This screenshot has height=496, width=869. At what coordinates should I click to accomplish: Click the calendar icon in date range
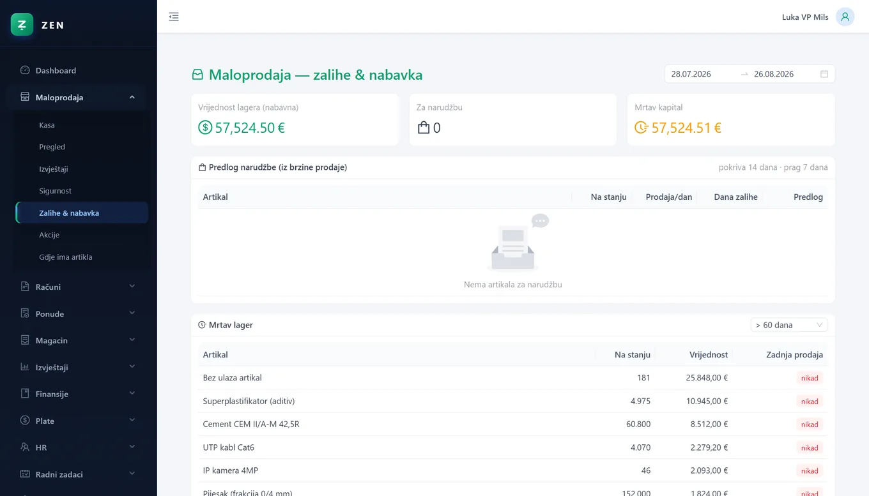824,74
